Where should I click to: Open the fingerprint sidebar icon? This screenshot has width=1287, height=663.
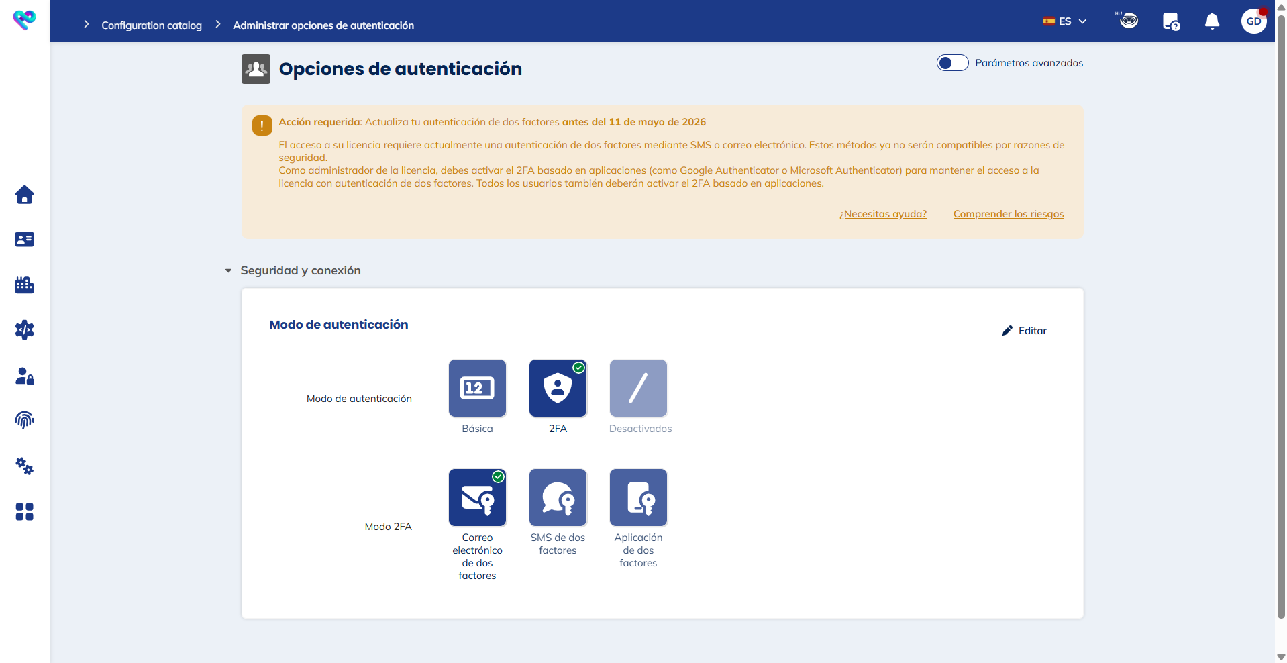25,420
